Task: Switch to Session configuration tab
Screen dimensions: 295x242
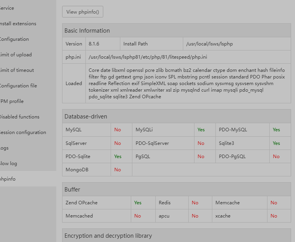Action: tap(23, 132)
